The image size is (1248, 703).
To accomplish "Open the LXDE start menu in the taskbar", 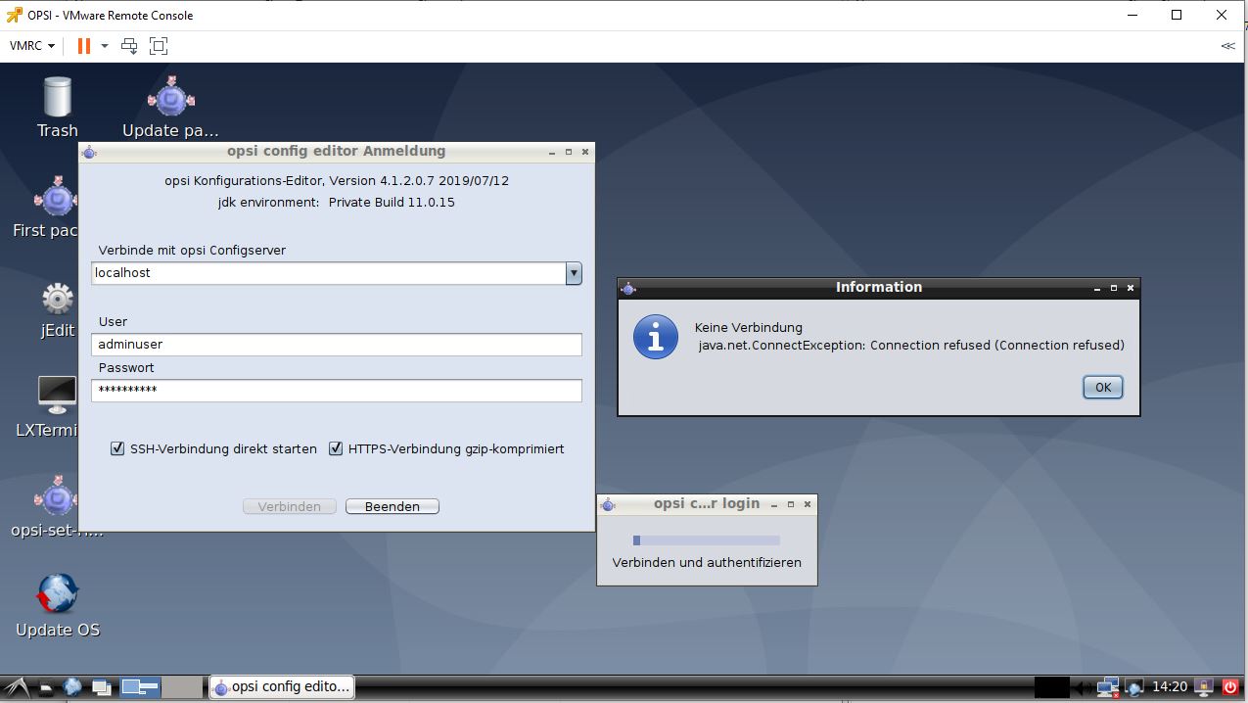I will tap(17, 687).
